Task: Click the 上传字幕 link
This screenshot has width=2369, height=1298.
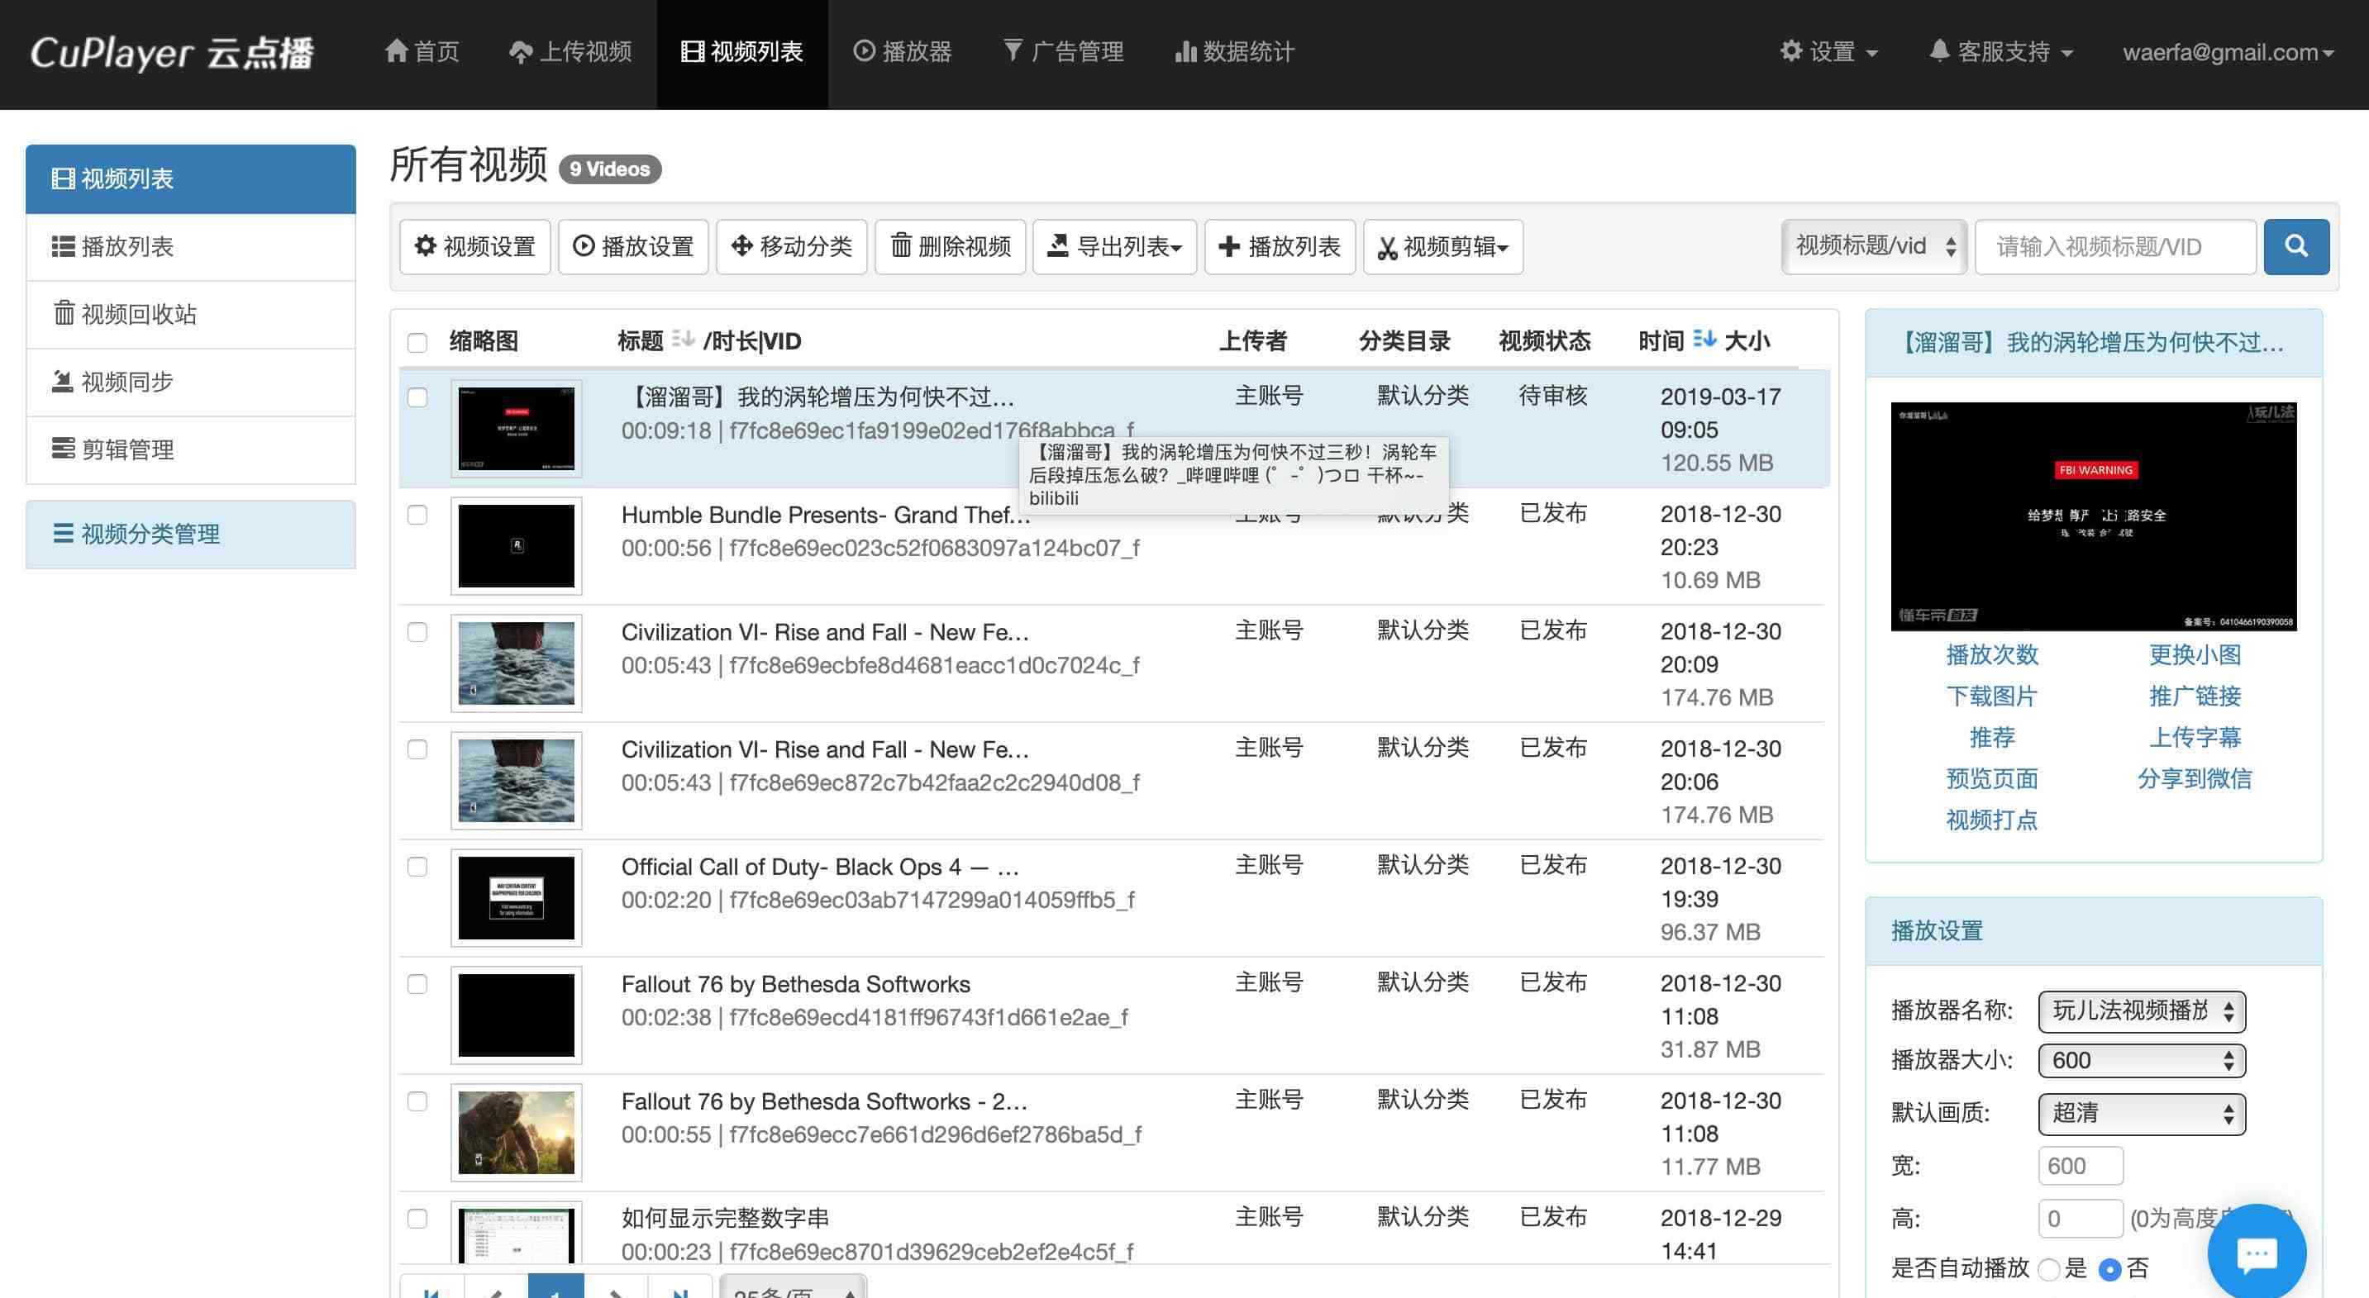Action: click(2195, 737)
